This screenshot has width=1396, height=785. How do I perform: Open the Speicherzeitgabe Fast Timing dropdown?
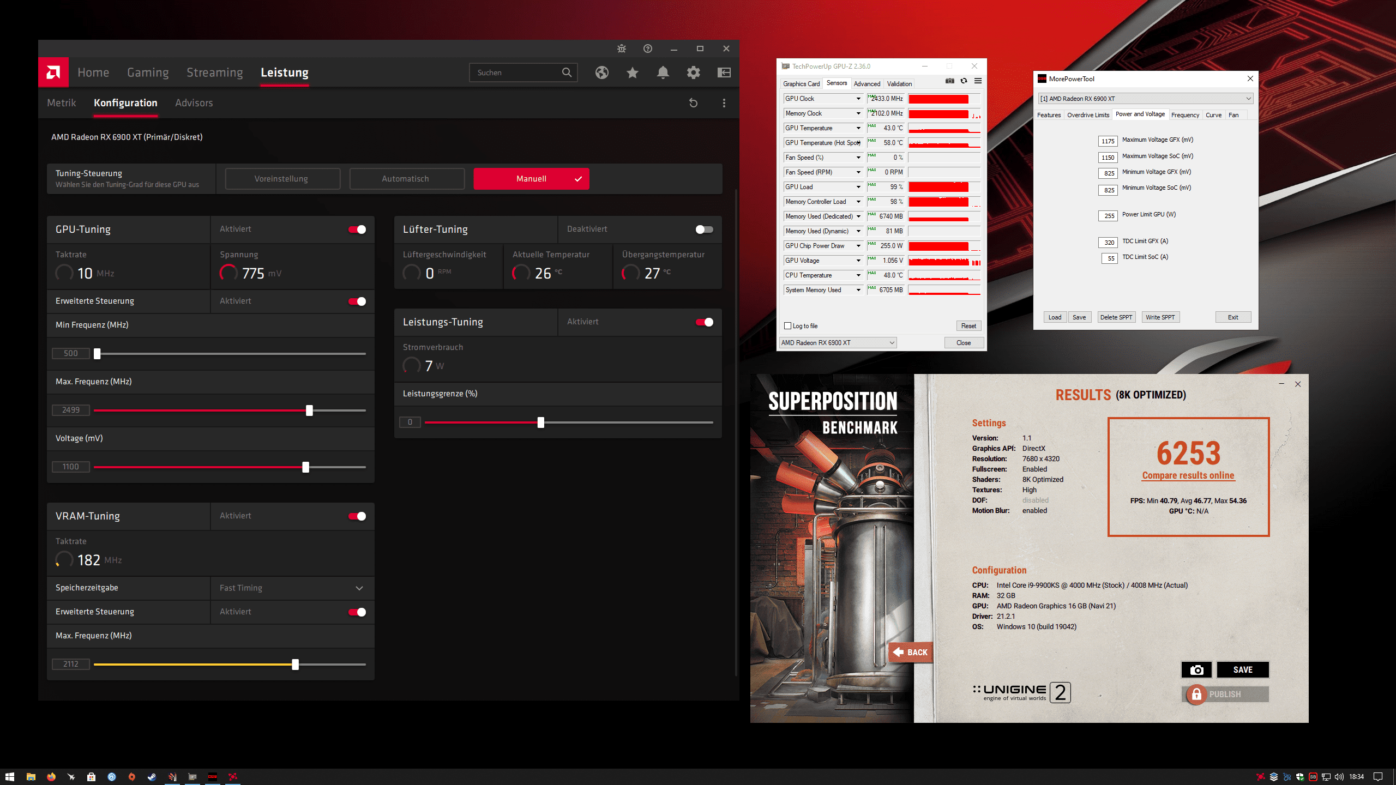click(292, 588)
